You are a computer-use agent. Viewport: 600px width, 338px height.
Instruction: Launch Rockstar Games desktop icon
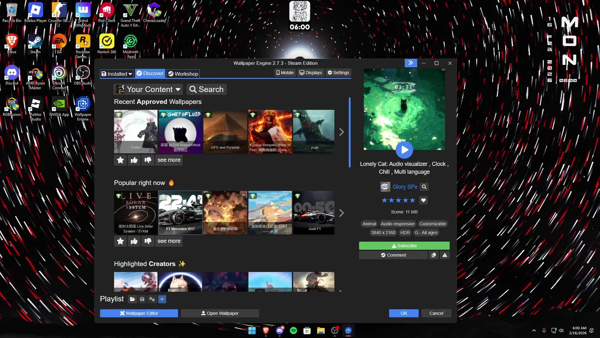[83, 46]
